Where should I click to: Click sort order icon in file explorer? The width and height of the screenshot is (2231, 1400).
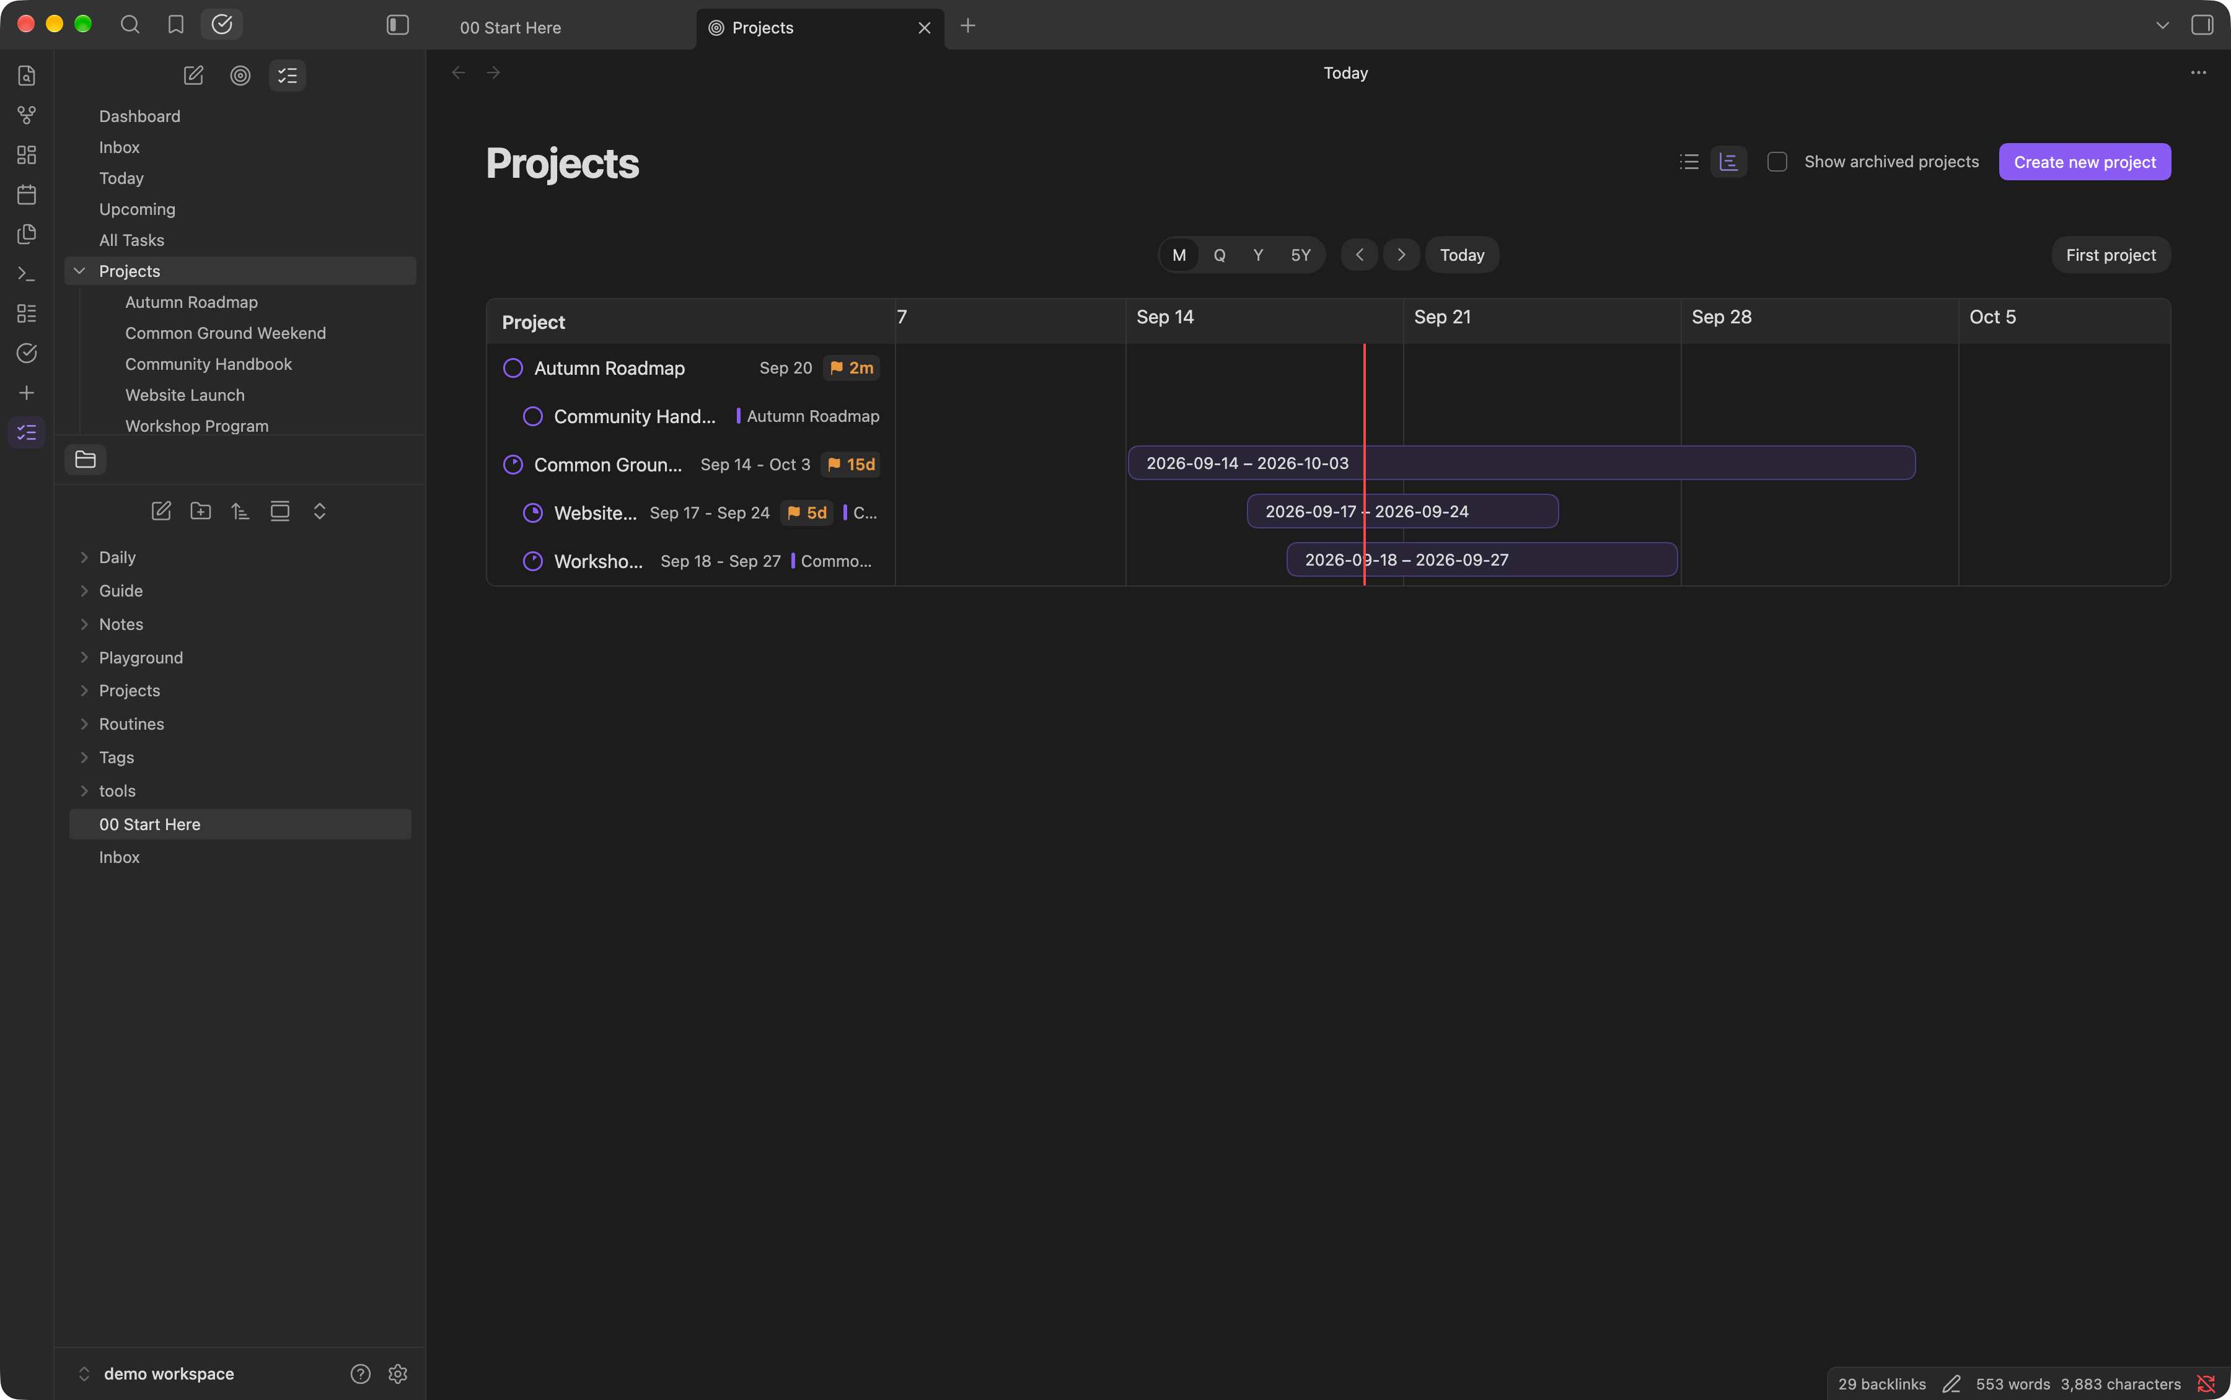[241, 511]
